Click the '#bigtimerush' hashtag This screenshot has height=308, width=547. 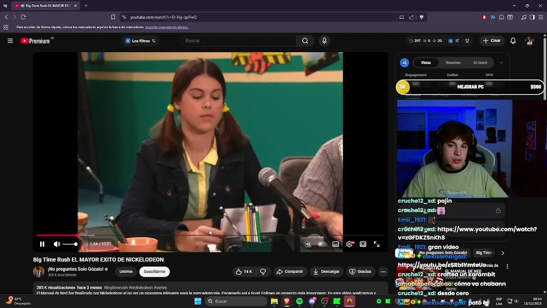click(x=115, y=287)
